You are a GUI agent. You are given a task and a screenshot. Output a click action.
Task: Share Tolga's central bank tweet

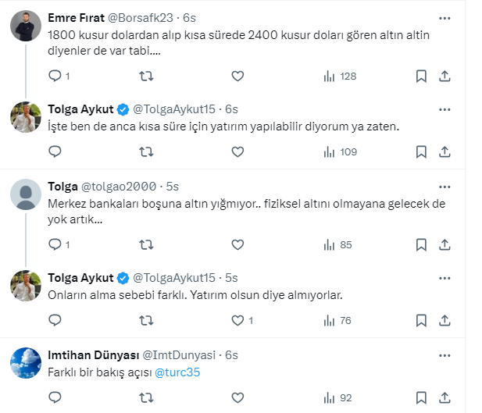(445, 244)
